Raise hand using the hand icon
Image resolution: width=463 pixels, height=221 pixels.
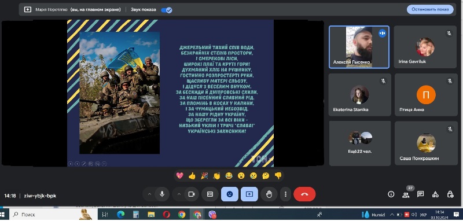pos(269,194)
